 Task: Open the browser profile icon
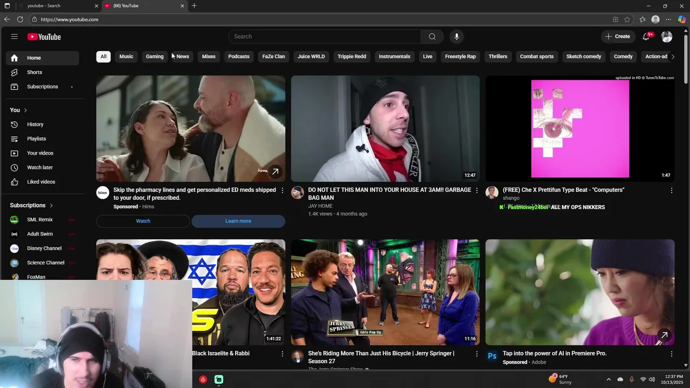[655, 19]
